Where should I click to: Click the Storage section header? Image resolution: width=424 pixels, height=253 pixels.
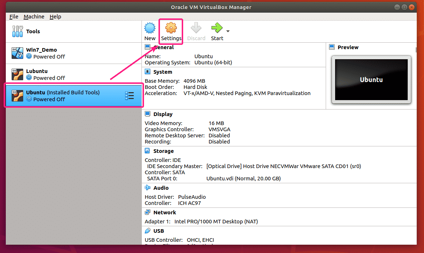pyautogui.click(x=163, y=151)
